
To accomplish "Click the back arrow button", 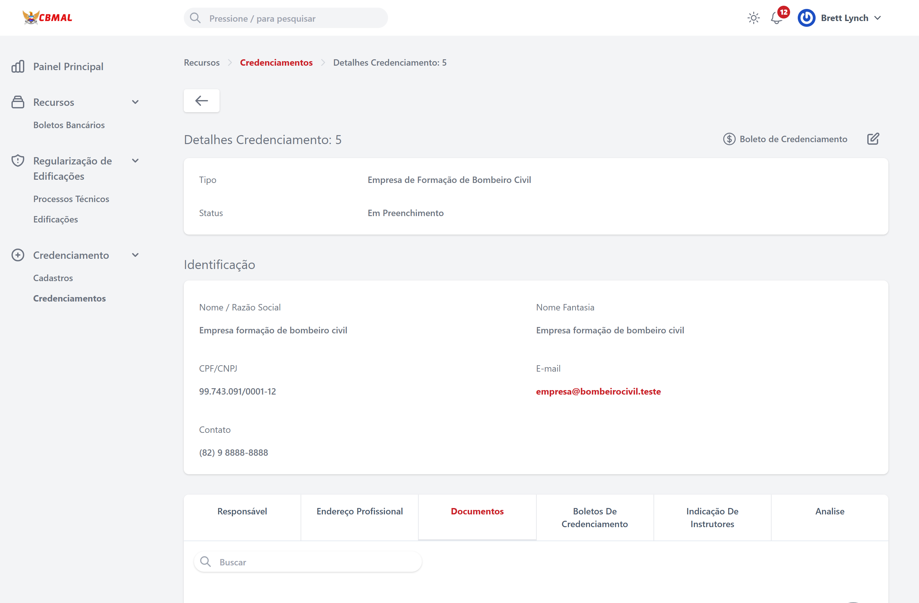I will point(202,101).
